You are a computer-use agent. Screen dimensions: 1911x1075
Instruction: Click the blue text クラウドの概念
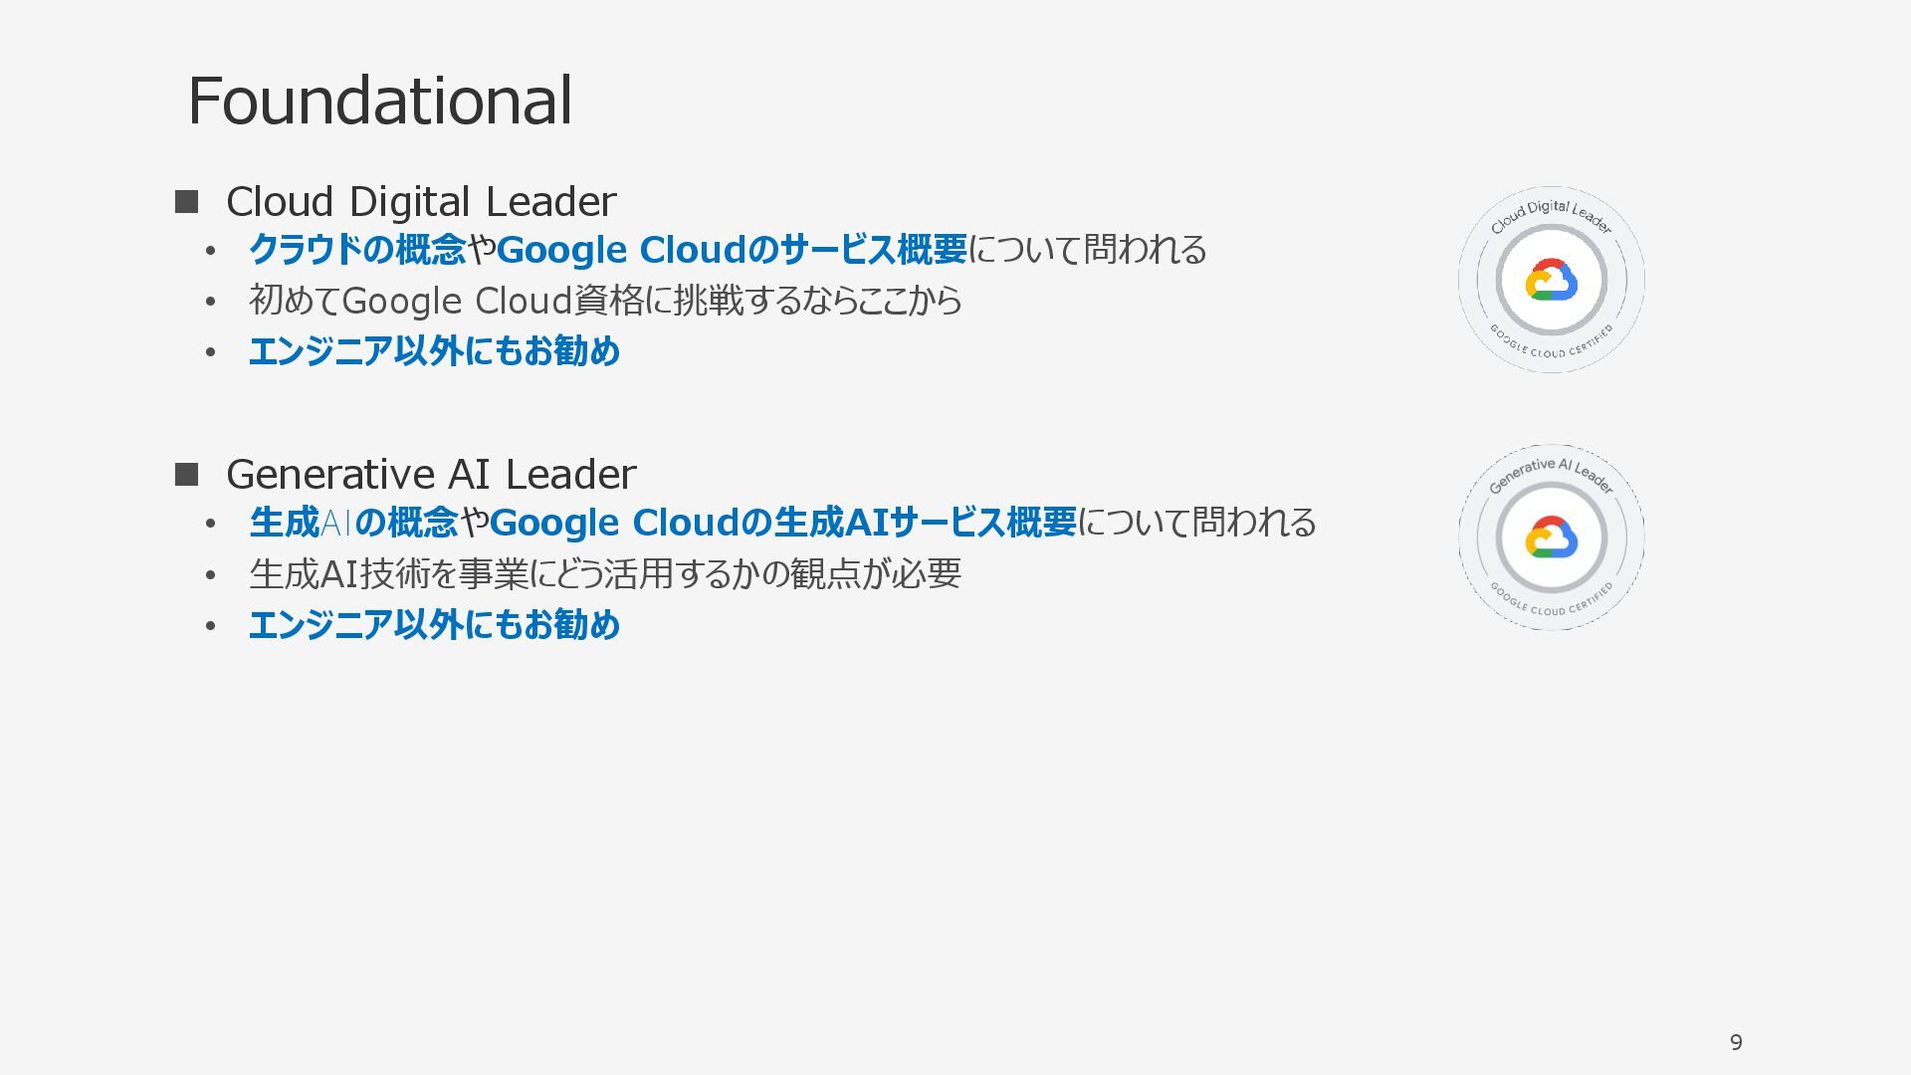click(357, 249)
